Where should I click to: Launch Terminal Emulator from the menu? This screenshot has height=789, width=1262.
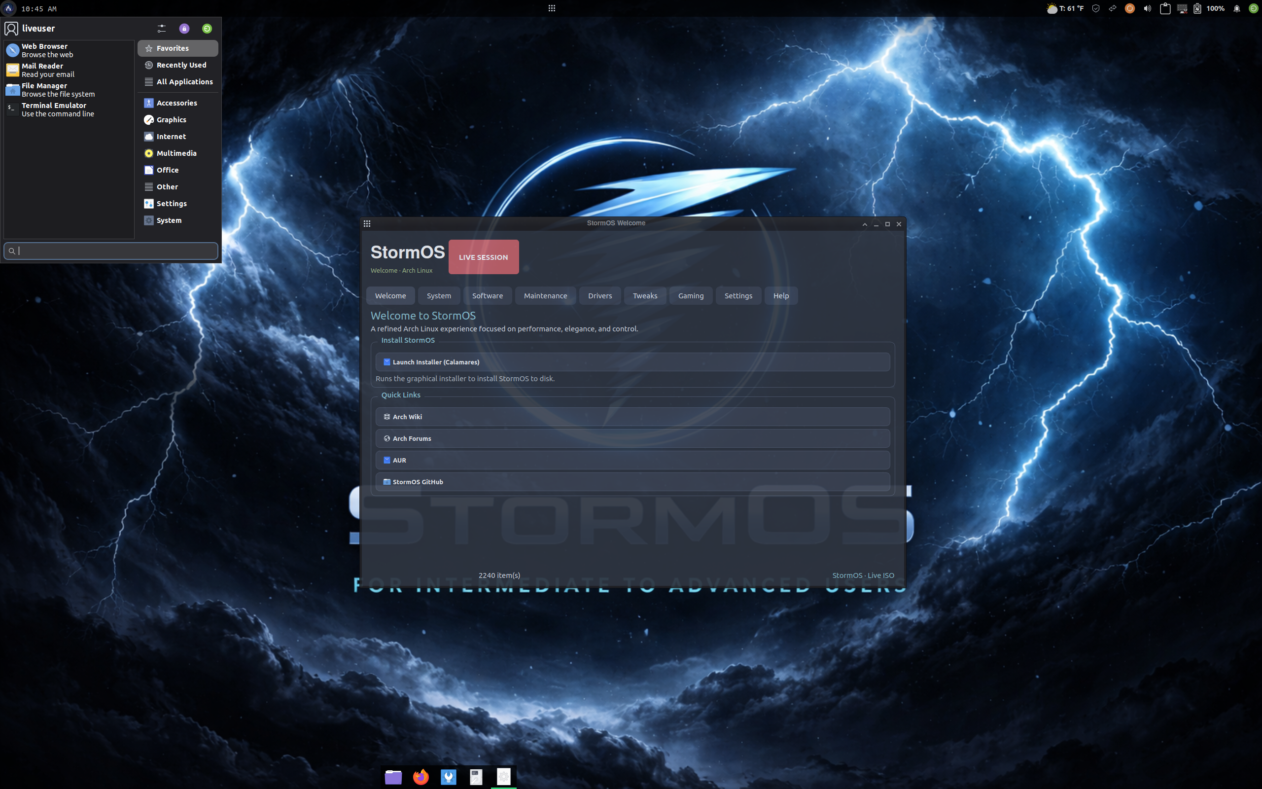pos(69,109)
